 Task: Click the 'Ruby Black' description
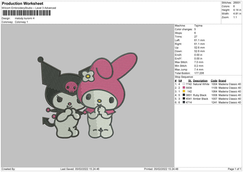coord(200,95)
